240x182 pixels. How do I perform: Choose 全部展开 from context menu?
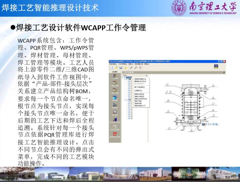138,90
